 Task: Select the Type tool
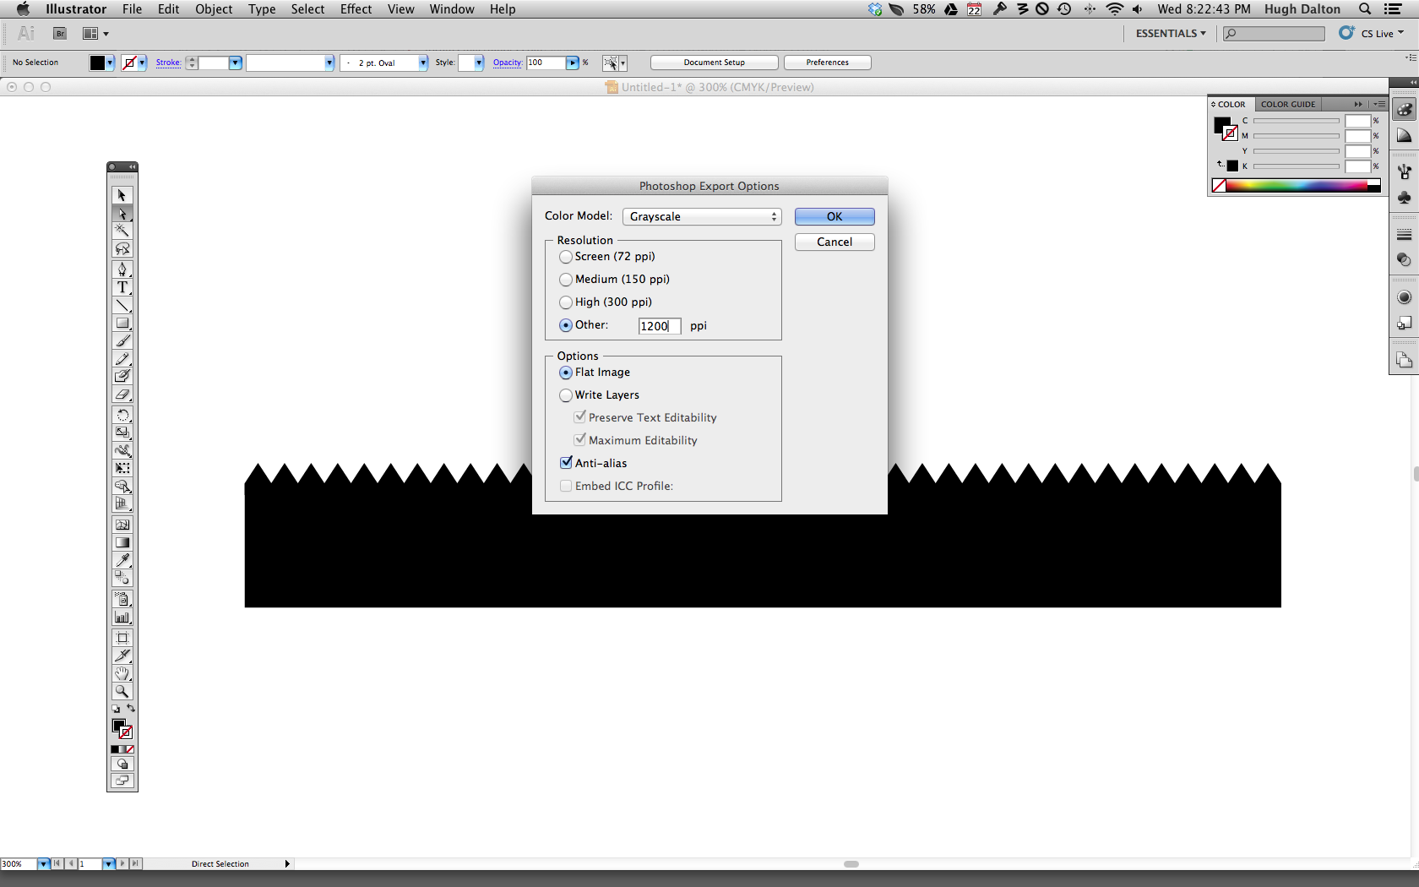[122, 287]
